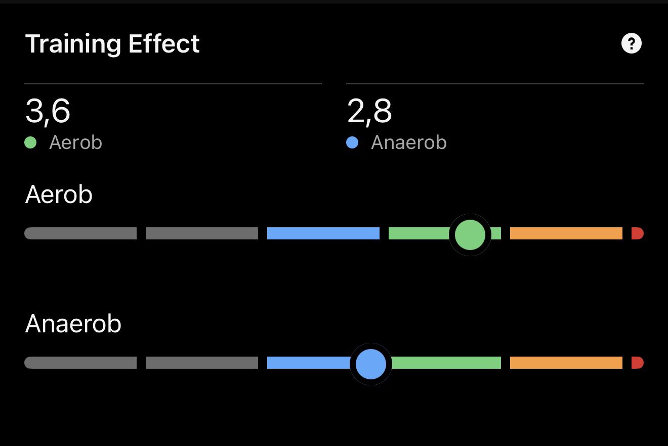Click the Anaerob label above the second bar
The height and width of the screenshot is (446, 668).
tap(73, 324)
